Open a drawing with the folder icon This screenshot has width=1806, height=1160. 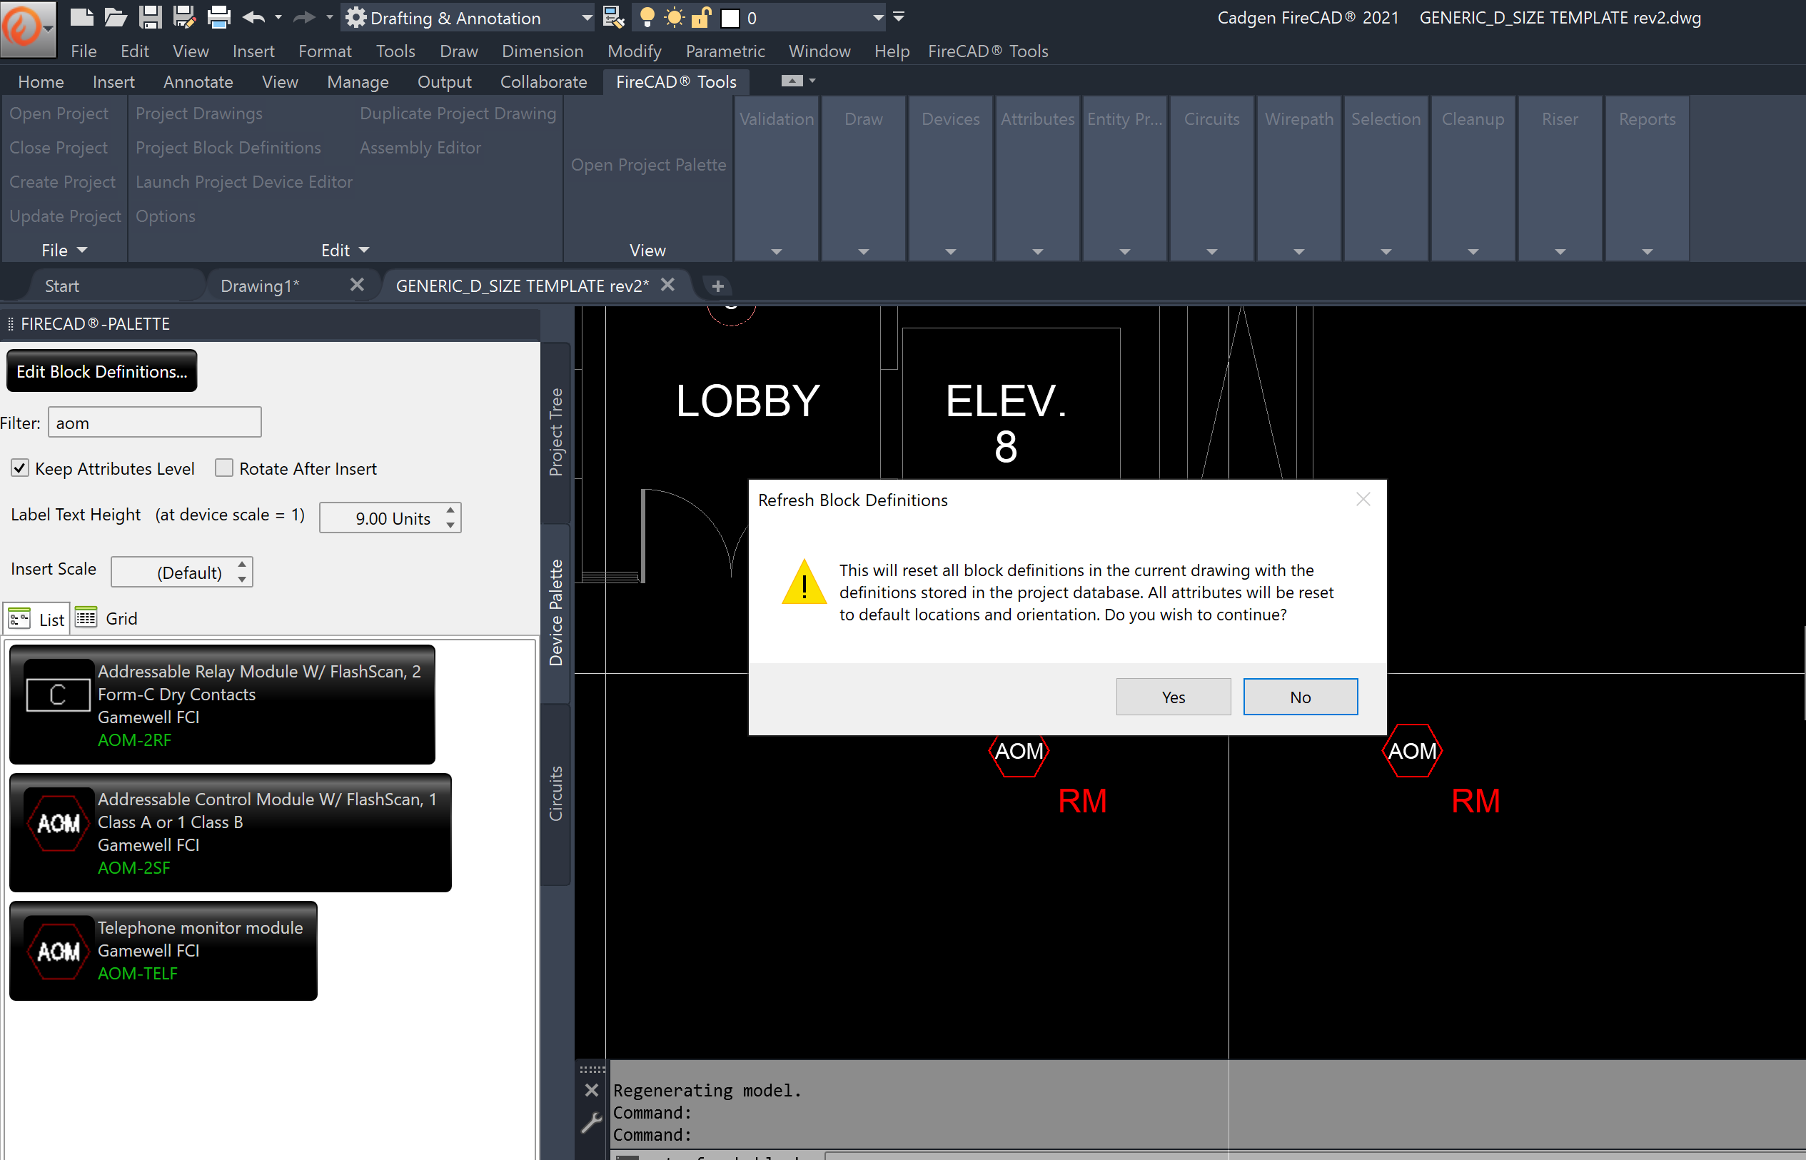(115, 17)
